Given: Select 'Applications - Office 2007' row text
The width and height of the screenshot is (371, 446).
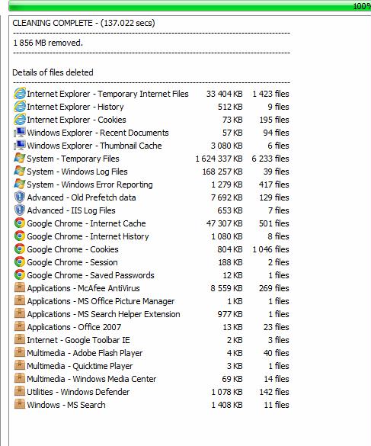Looking at the screenshot, I should pyautogui.click(x=74, y=327).
